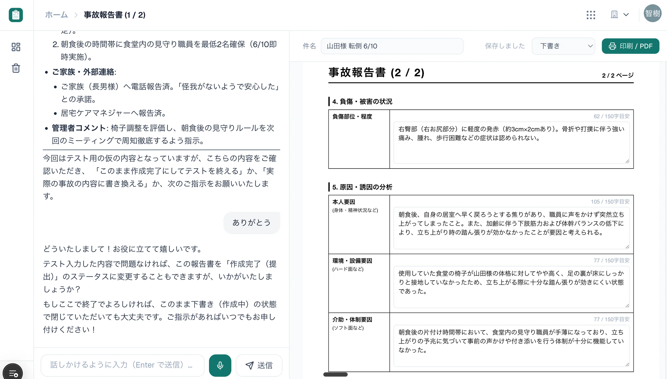Click the 5. 原因・誘因の分析 heading

pyautogui.click(x=362, y=187)
